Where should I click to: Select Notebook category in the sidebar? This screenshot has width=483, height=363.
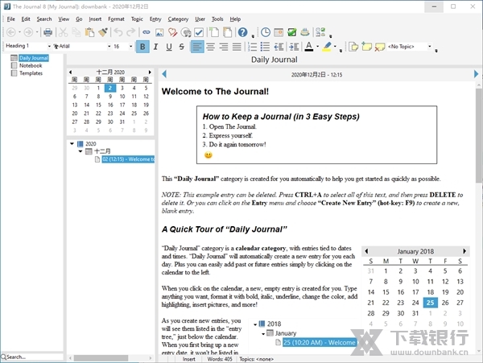tap(31, 65)
